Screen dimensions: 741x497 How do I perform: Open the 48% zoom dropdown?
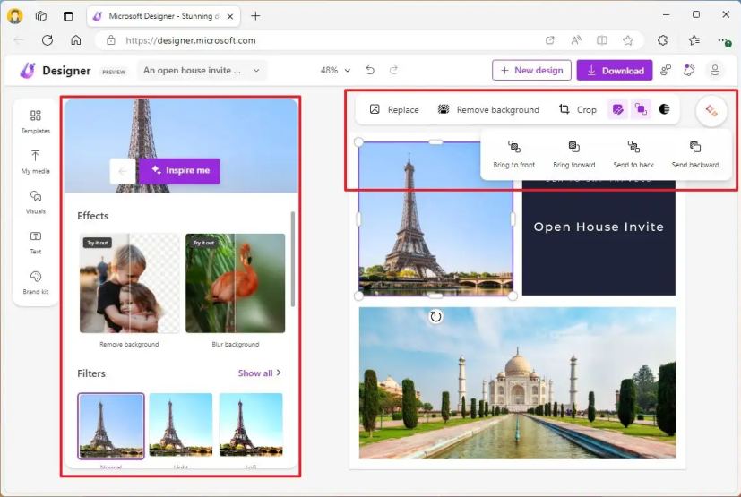click(335, 71)
